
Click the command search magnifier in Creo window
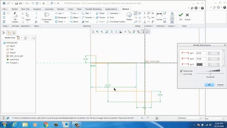pyautogui.click(x=192, y=8)
